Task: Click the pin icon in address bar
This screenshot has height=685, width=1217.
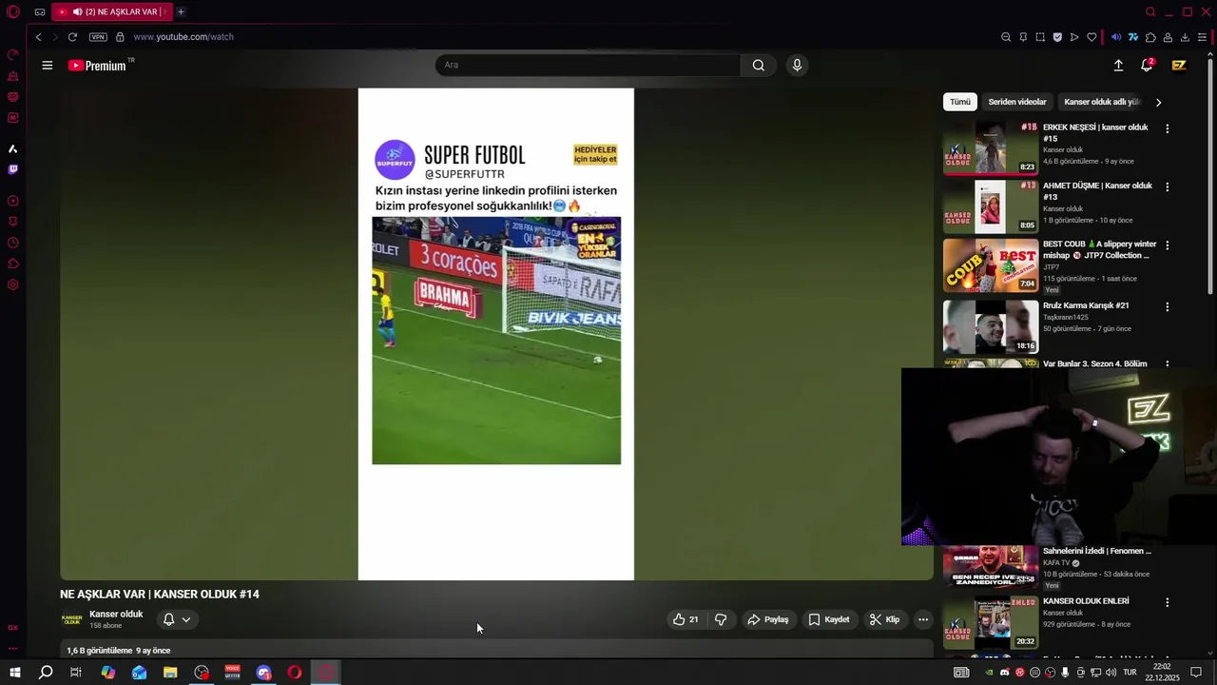Action: click(x=1023, y=37)
